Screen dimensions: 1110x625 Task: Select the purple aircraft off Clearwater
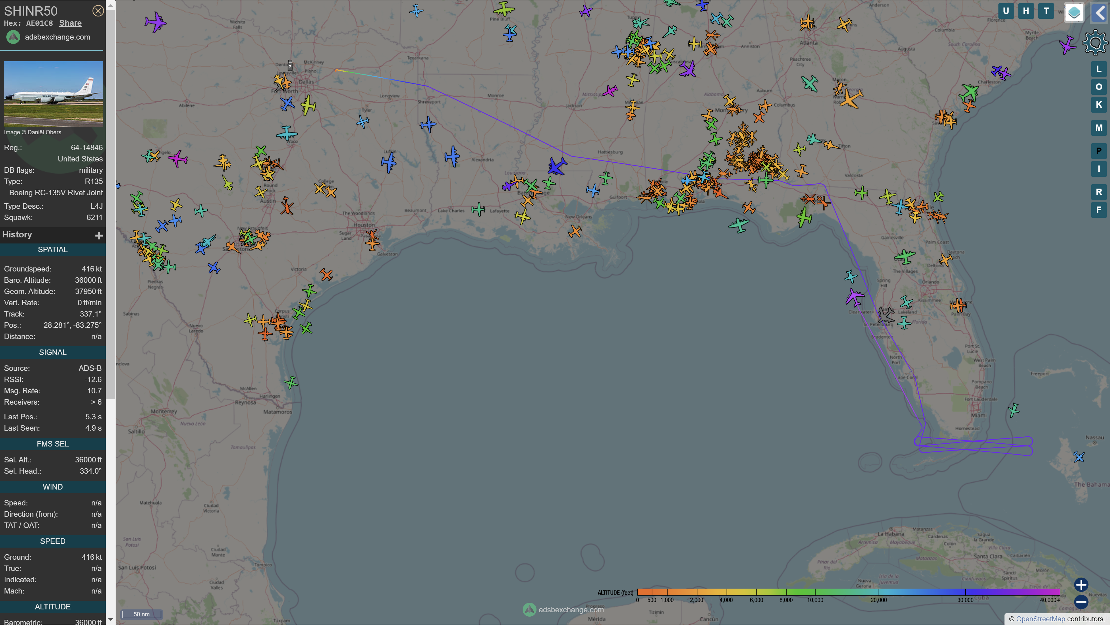pyautogui.click(x=854, y=297)
